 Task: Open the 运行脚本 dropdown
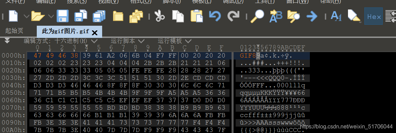128,41
